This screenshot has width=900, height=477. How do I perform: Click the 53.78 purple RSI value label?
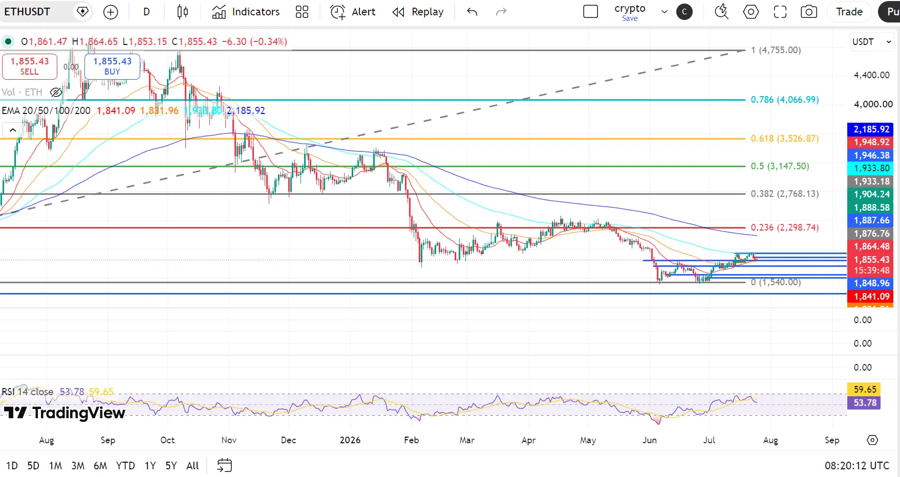(x=865, y=403)
